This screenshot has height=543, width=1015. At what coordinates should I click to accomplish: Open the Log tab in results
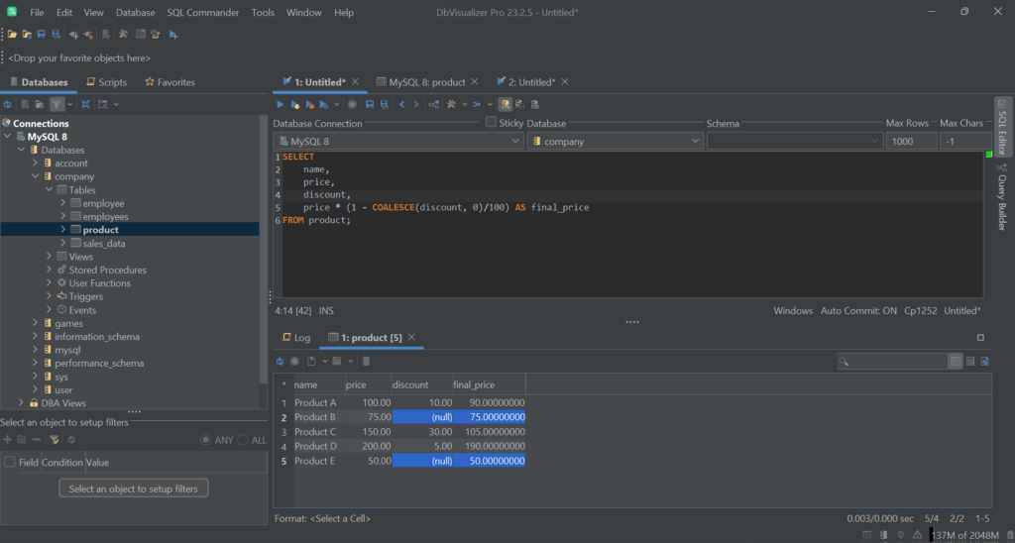tap(296, 337)
